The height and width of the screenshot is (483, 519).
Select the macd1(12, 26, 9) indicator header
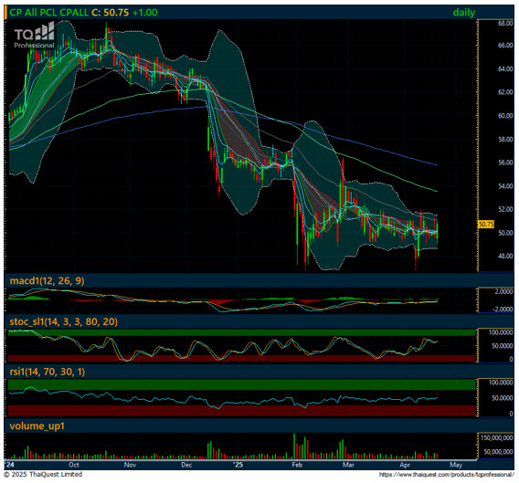point(47,281)
